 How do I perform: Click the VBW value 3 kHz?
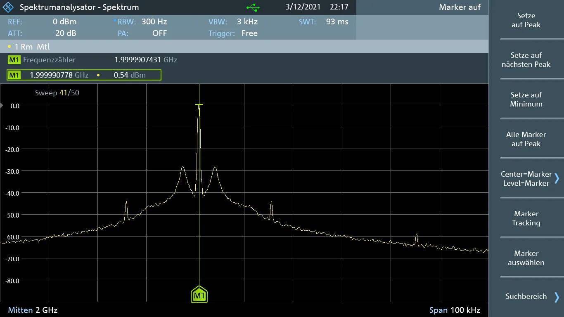coord(247,22)
